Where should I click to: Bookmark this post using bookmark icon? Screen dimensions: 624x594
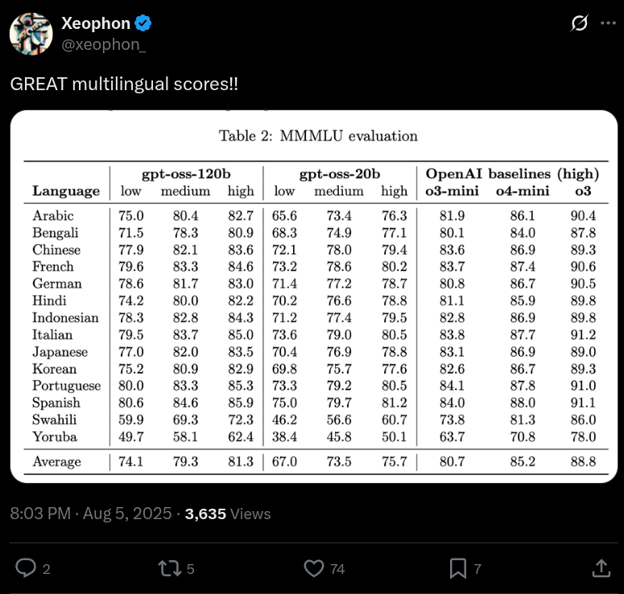[x=457, y=568]
